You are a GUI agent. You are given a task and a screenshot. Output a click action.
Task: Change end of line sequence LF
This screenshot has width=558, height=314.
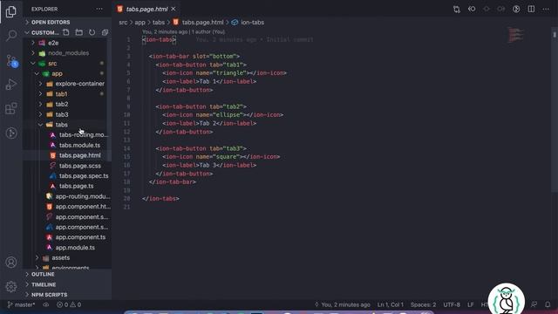(471, 304)
